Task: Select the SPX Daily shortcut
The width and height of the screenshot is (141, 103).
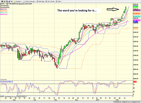Action: click(x=41, y=2)
